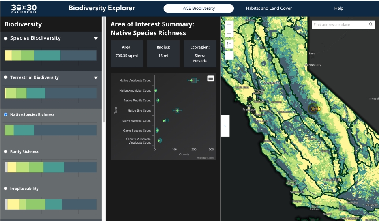Open the Habitat and Land Cover tab
The height and width of the screenshot is (221, 379).
[268, 8]
